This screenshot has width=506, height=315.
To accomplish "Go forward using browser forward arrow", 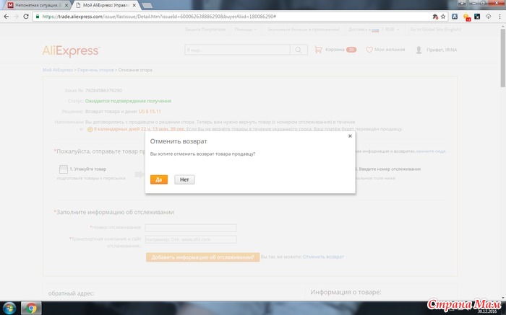I will [x=16, y=17].
